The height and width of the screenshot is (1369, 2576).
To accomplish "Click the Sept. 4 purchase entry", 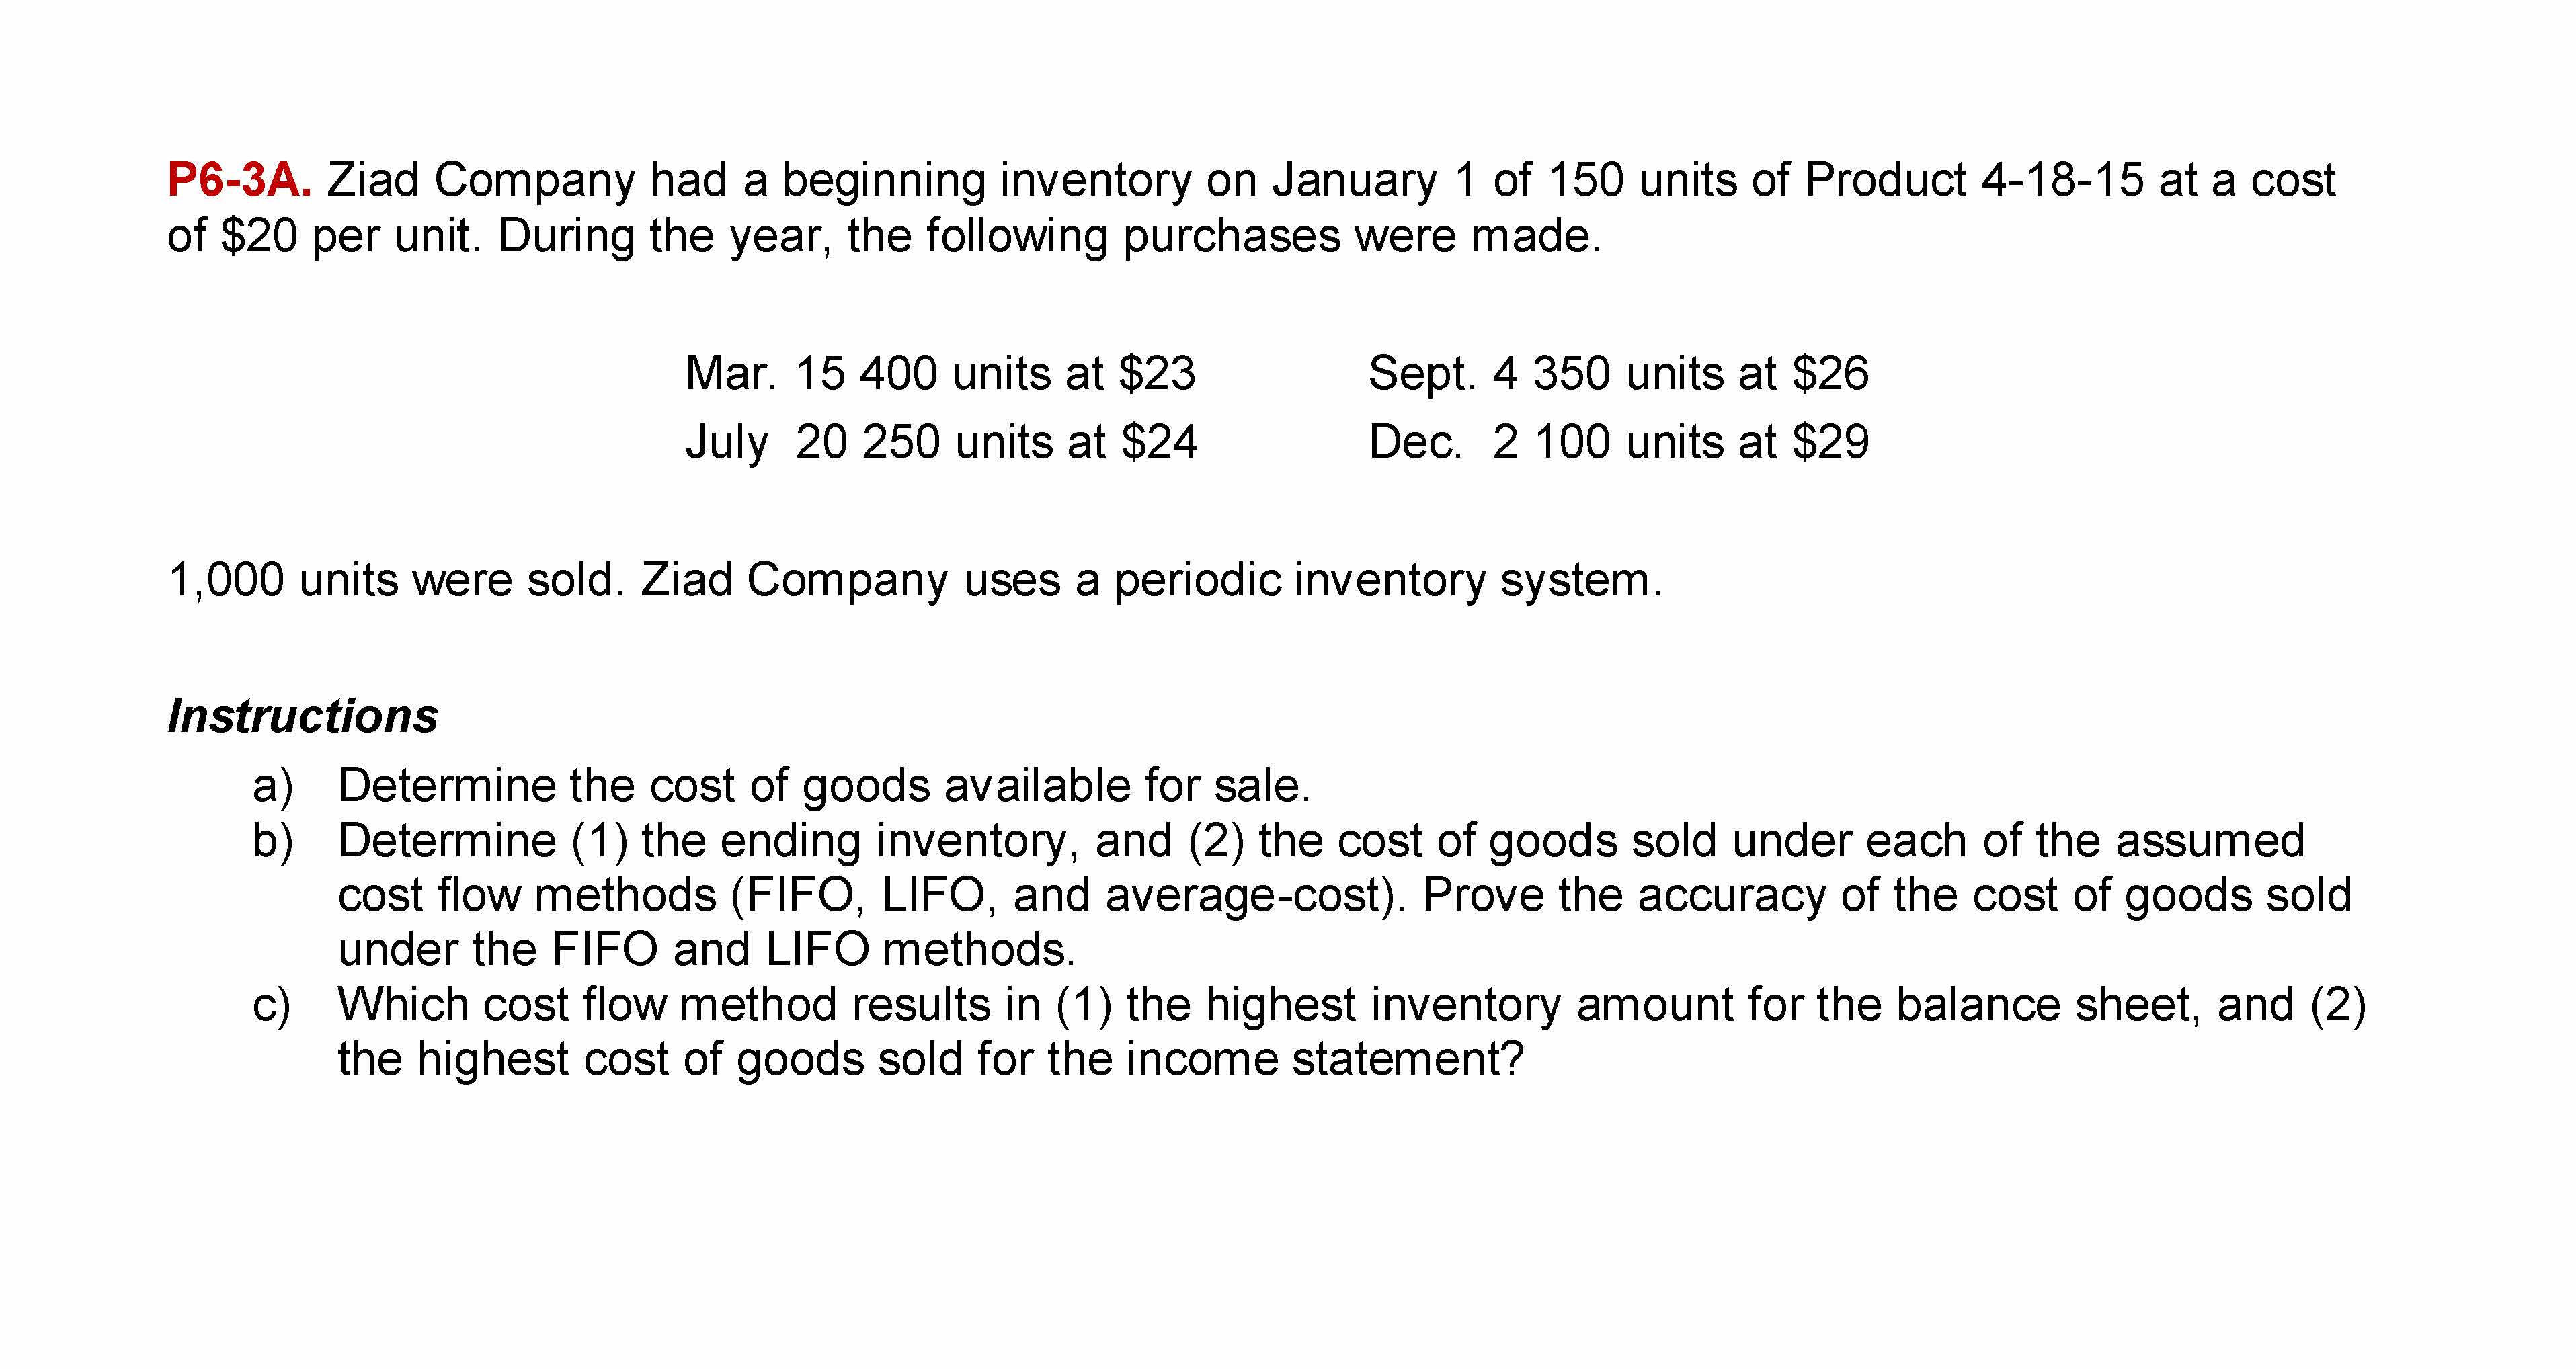I will click(x=1617, y=374).
